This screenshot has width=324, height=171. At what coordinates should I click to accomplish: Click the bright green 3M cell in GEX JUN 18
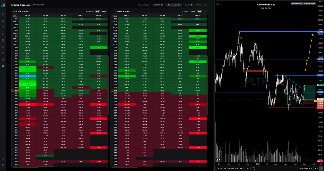[99, 47]
